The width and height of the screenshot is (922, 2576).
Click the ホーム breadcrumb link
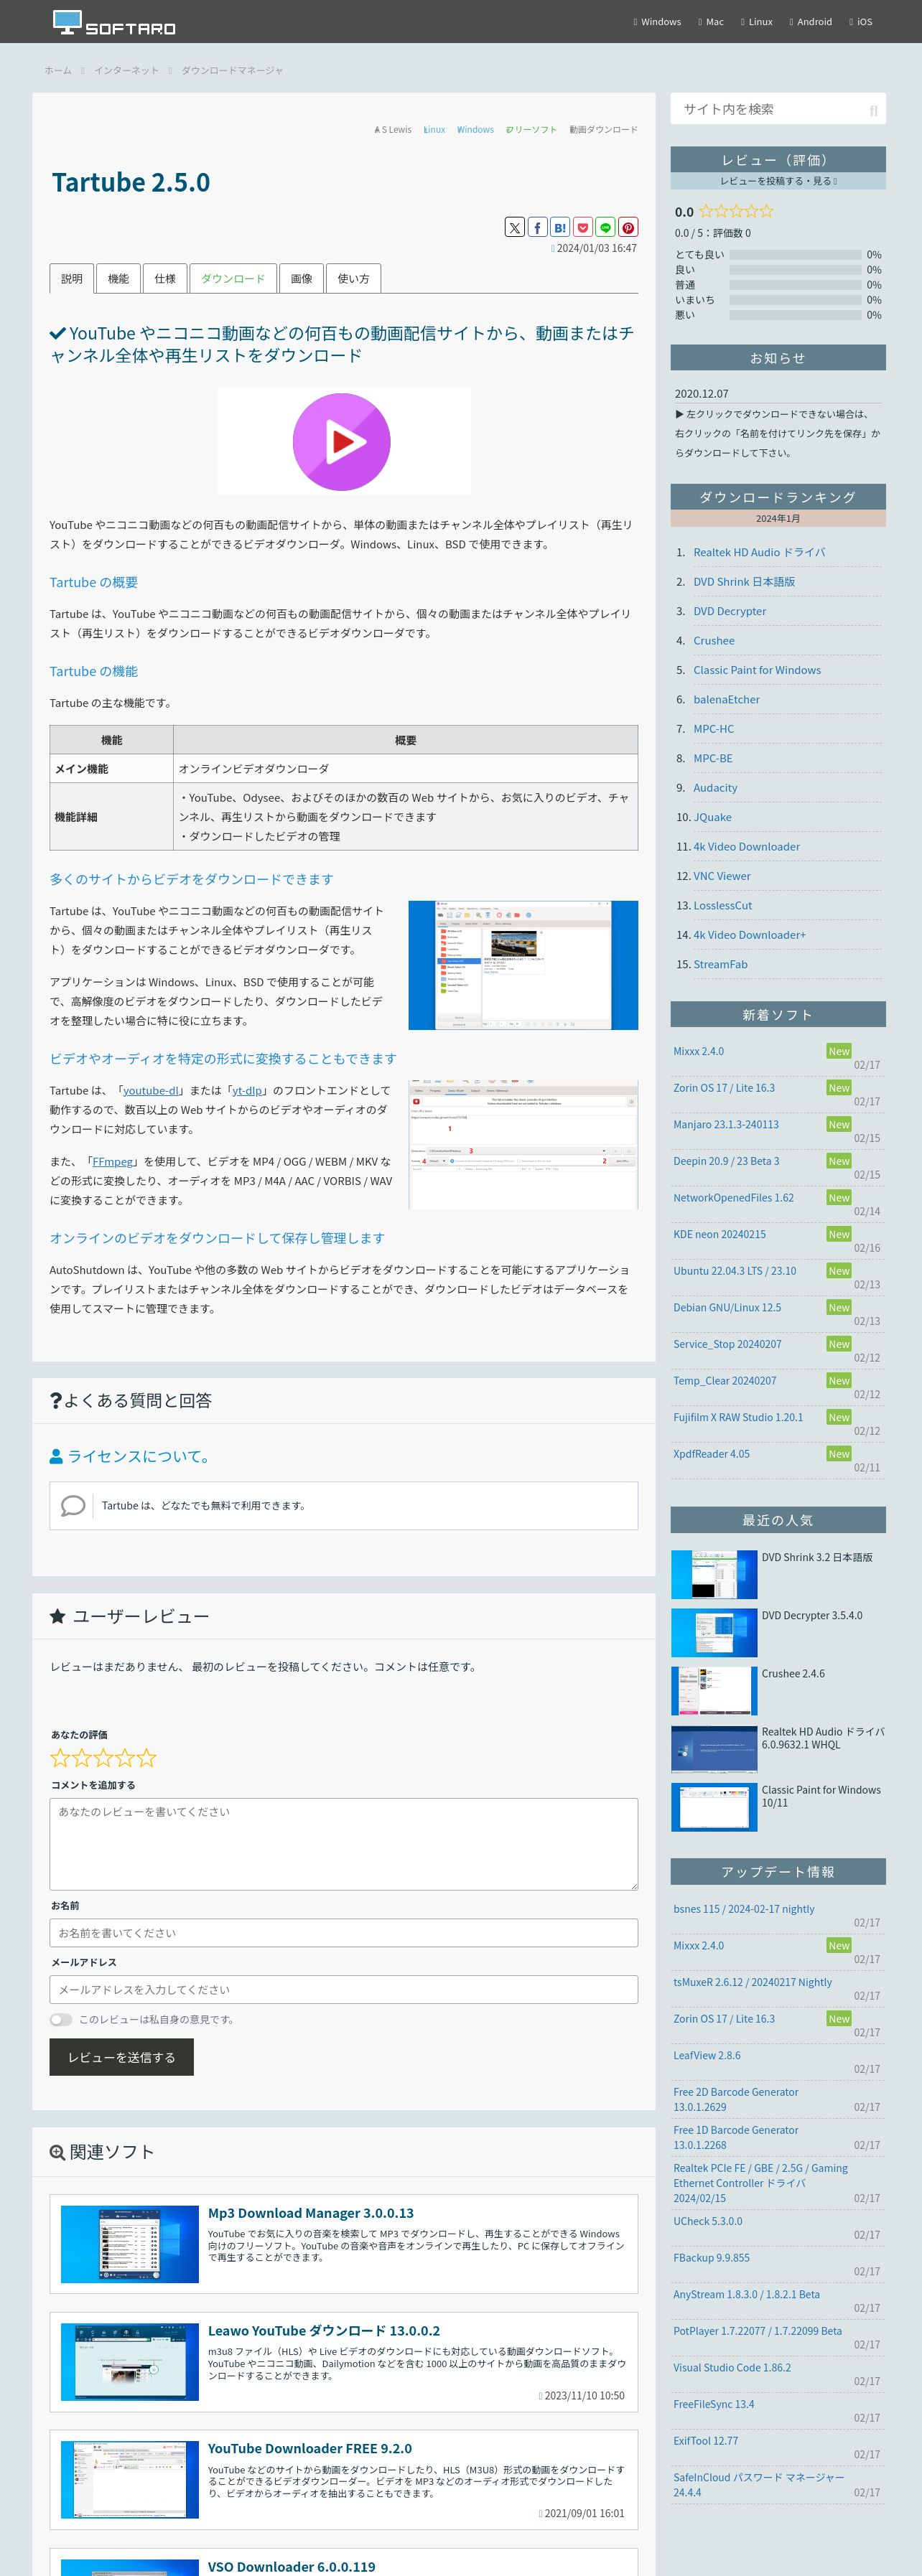click(58, 70)
